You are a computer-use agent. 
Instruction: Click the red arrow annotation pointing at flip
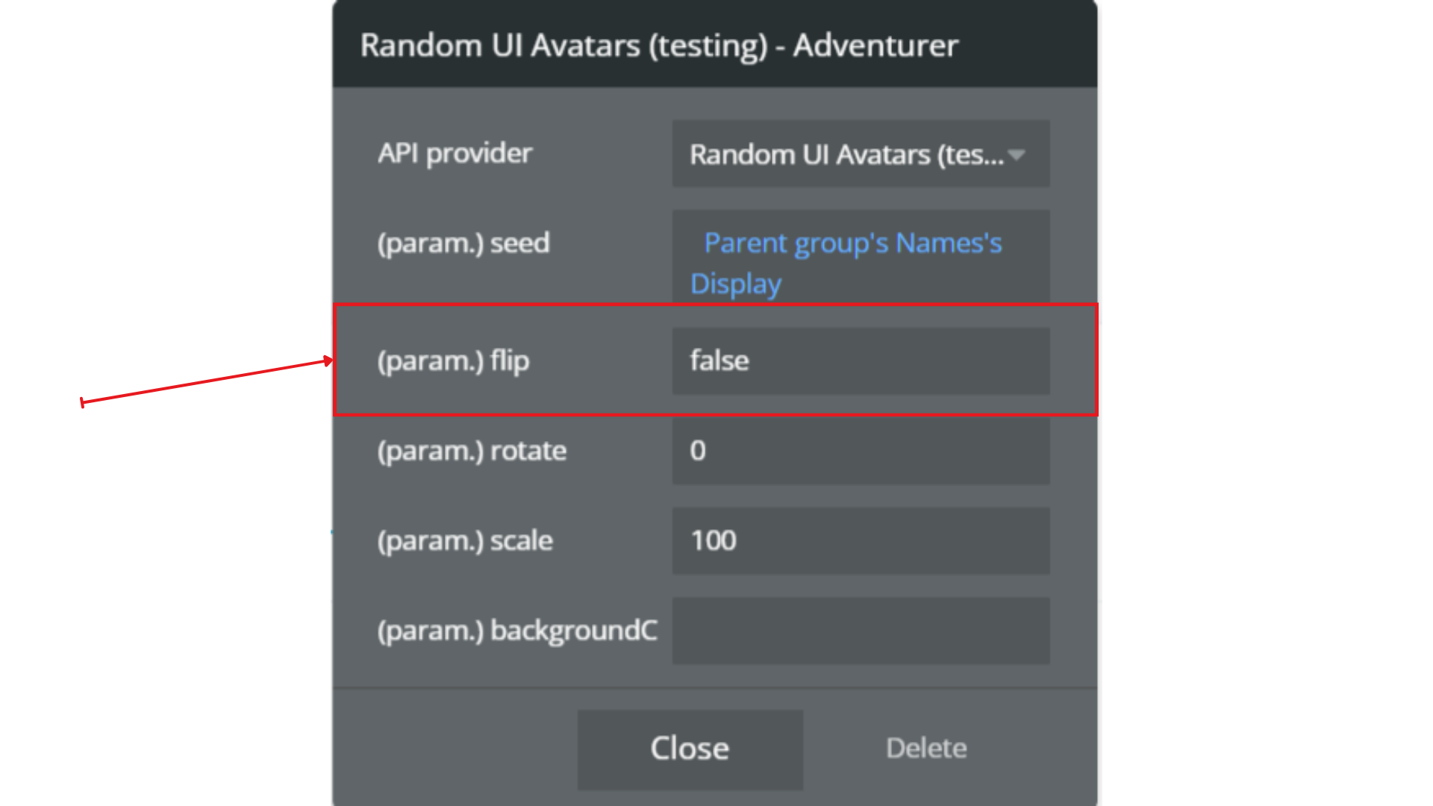point(205,381)
